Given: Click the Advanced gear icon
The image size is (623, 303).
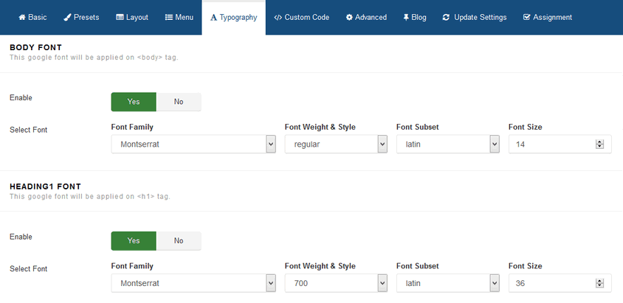Looking at the screenshot, I should click(349, 17).
